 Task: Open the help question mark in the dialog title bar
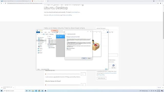[x=88, y=31]
